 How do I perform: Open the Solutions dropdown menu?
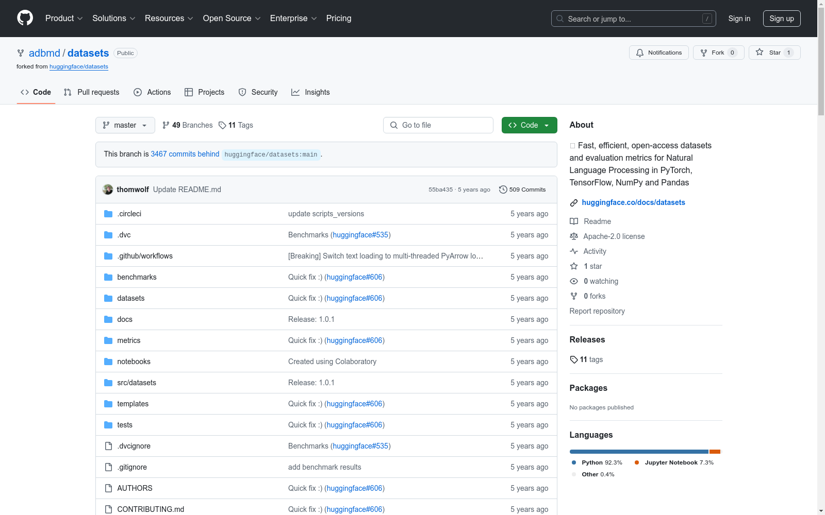coord(114,19)
